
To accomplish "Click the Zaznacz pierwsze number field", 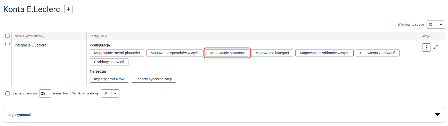I will click(45, 93).
